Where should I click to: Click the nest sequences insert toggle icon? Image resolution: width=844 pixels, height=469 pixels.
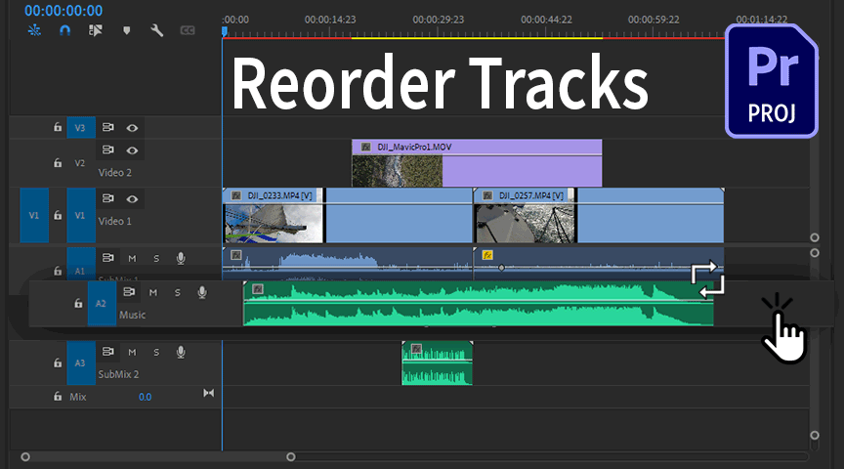[34, 30]
